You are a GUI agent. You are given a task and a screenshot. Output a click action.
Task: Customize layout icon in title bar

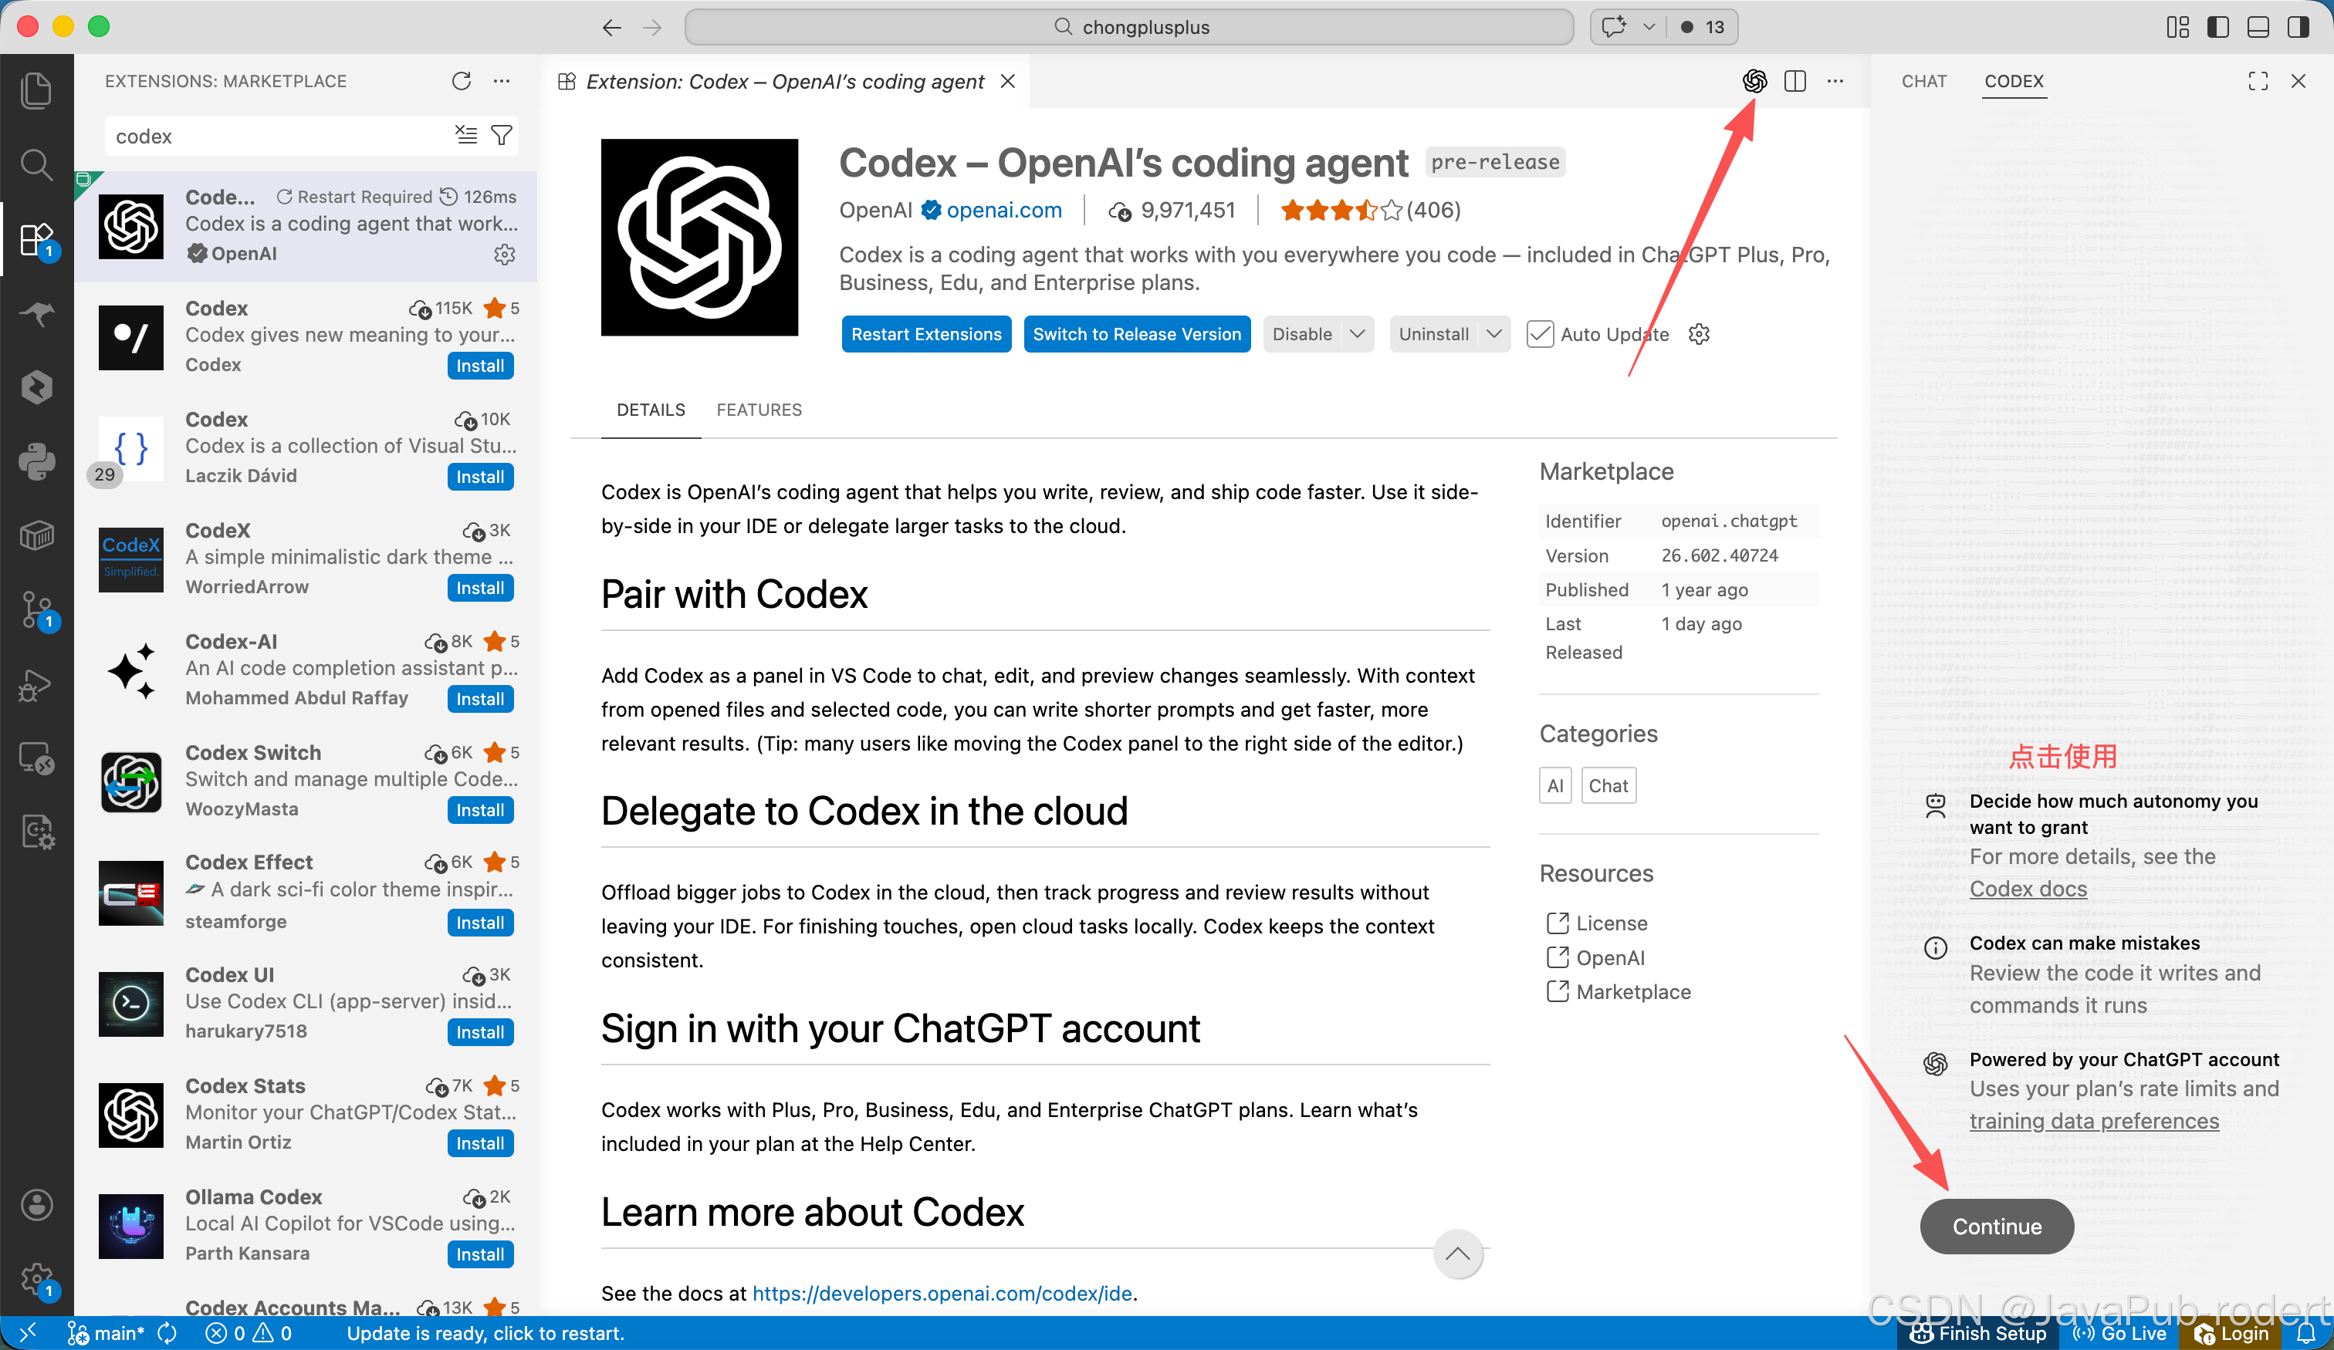[x=2178, y=27]
